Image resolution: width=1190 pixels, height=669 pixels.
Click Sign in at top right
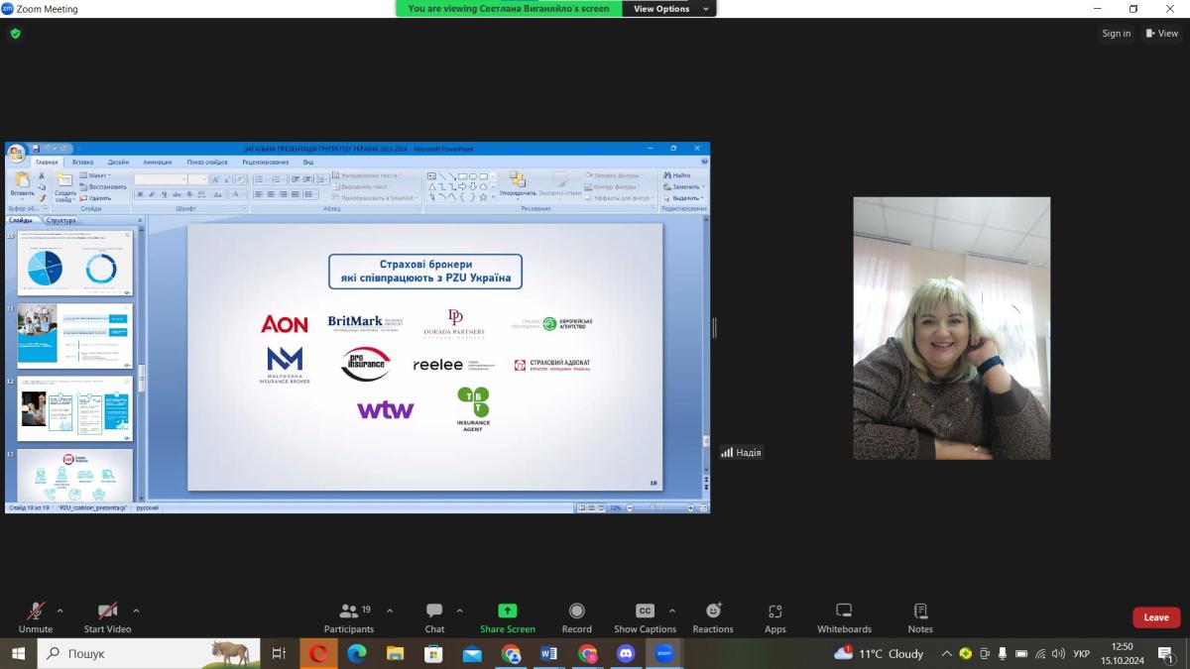[x=1116, y=33]
